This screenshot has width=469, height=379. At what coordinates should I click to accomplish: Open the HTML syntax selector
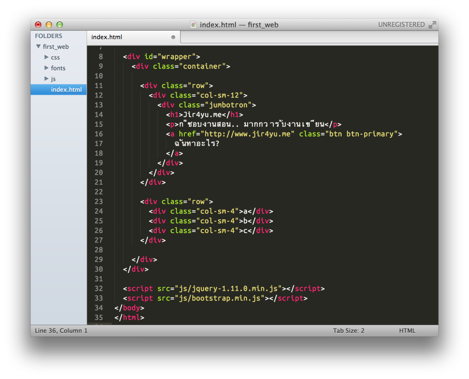(x=407, y=331)
